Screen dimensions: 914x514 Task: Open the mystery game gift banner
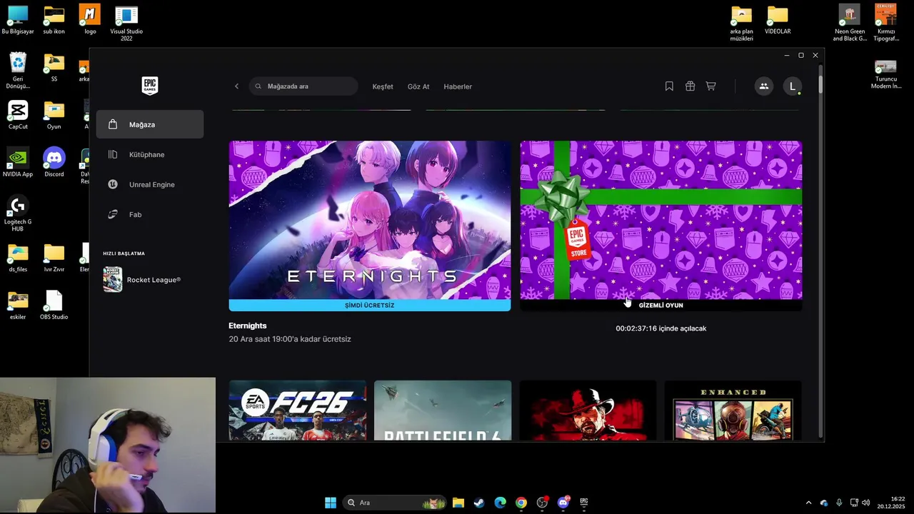click(x=661, y=220)
